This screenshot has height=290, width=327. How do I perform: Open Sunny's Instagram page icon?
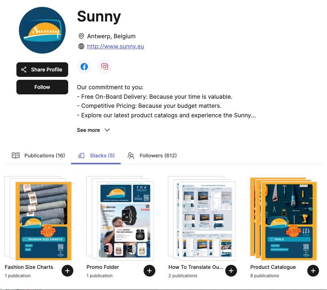tap(105, 67)
